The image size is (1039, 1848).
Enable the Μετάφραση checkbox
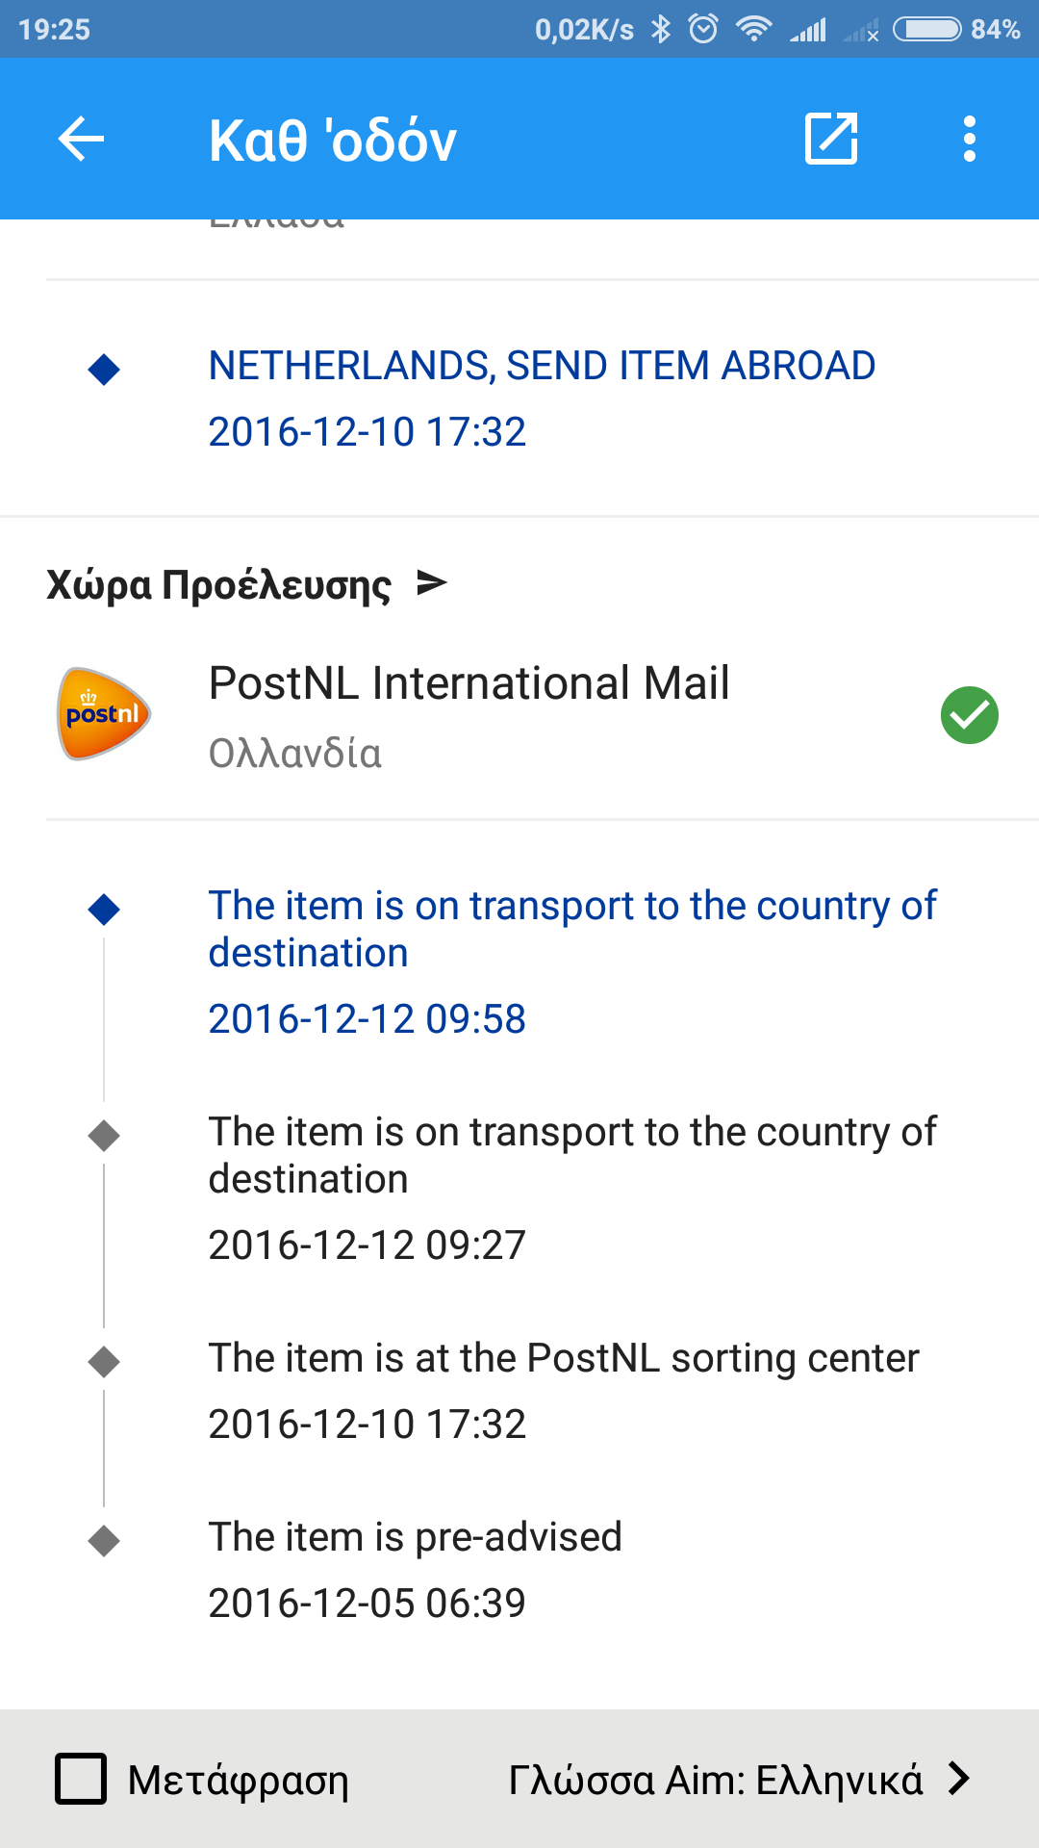(x=81, y=1779)
